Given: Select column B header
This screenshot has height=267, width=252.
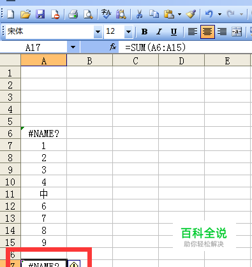Looking at the screenshot, I should tap(90, 61).
